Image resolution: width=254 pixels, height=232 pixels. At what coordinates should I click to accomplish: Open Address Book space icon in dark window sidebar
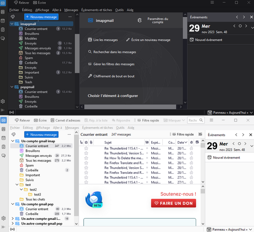point(3,12)
